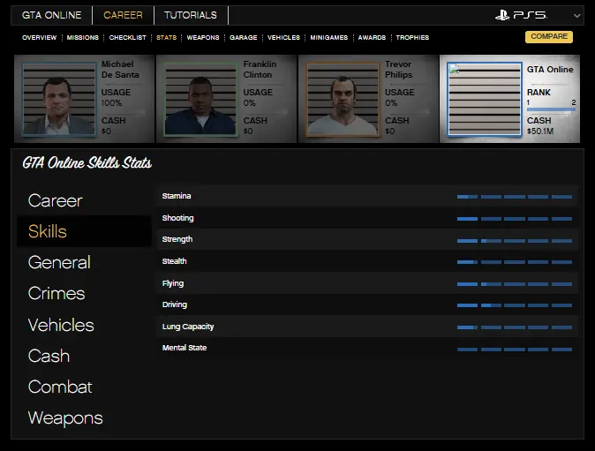The height and width of the screenshot is (451, 595).
Task: Switch to the GTA Online tab
Action: pyautogui.click(x=51, y=15)
